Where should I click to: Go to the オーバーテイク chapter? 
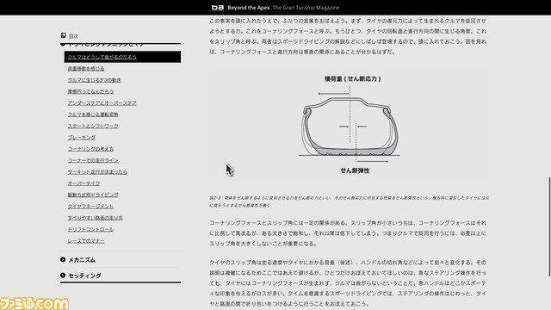tap(84, 183)
